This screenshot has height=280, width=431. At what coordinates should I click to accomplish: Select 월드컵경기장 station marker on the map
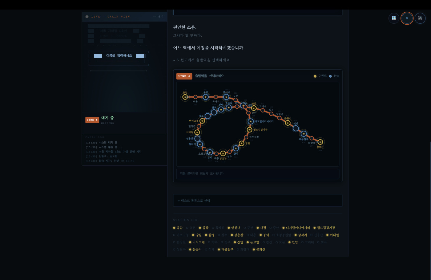[x=250, y=130]
